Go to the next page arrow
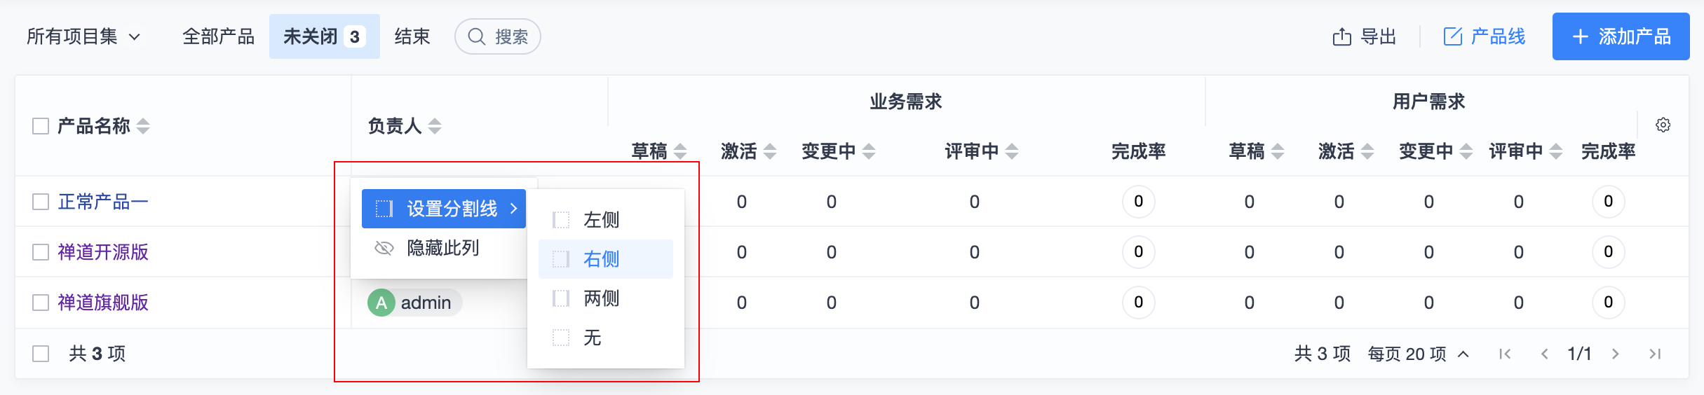 pos(1616,354)
